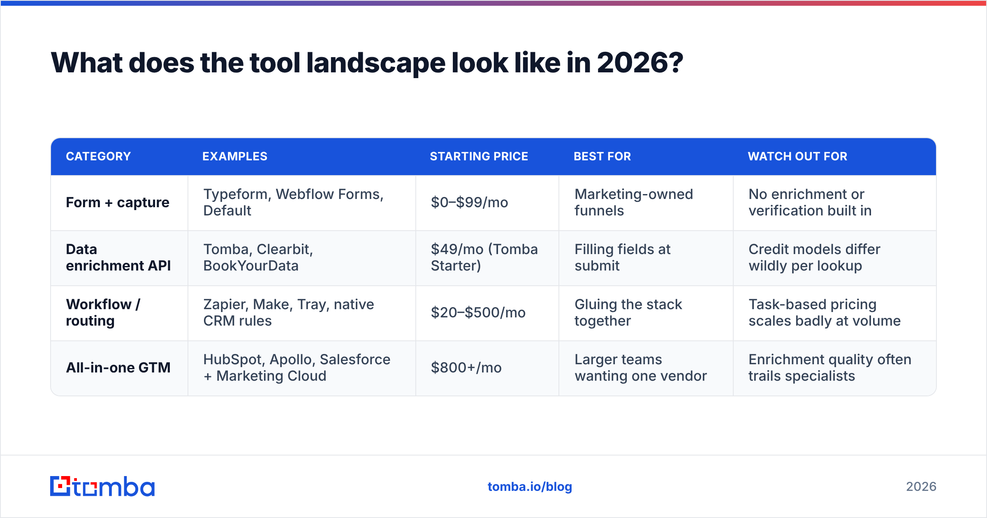Select the 'Workflow / routing' category cell
The height and width of the screenshot is (518, 987).
point(119,313)
